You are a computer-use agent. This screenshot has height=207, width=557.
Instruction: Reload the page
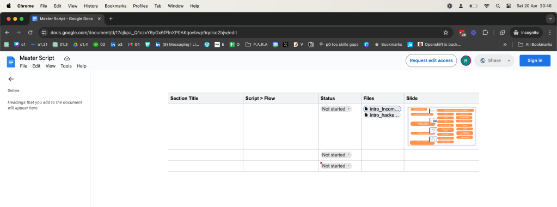coord(30,32)
